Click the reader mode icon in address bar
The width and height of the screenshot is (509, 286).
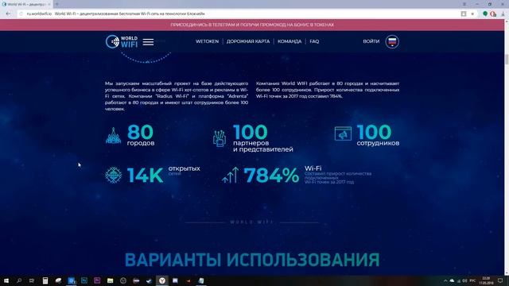464,14
